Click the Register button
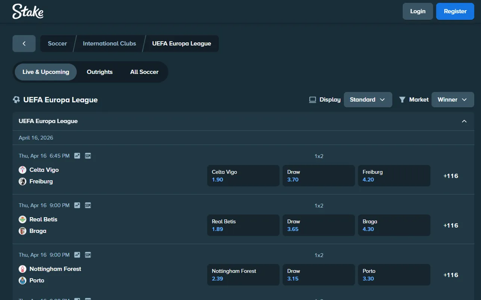The image size is (481, 300). pyautogui.click(x=455, y=11)
